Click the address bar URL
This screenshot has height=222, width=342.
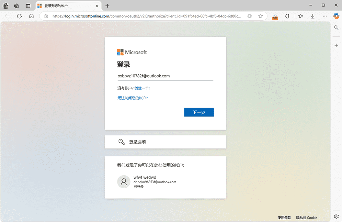coord(147,16)
